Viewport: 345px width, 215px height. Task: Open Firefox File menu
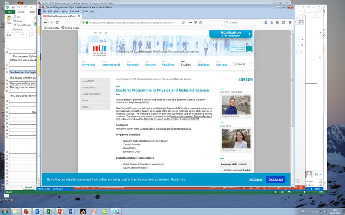(x=45, y=11)
